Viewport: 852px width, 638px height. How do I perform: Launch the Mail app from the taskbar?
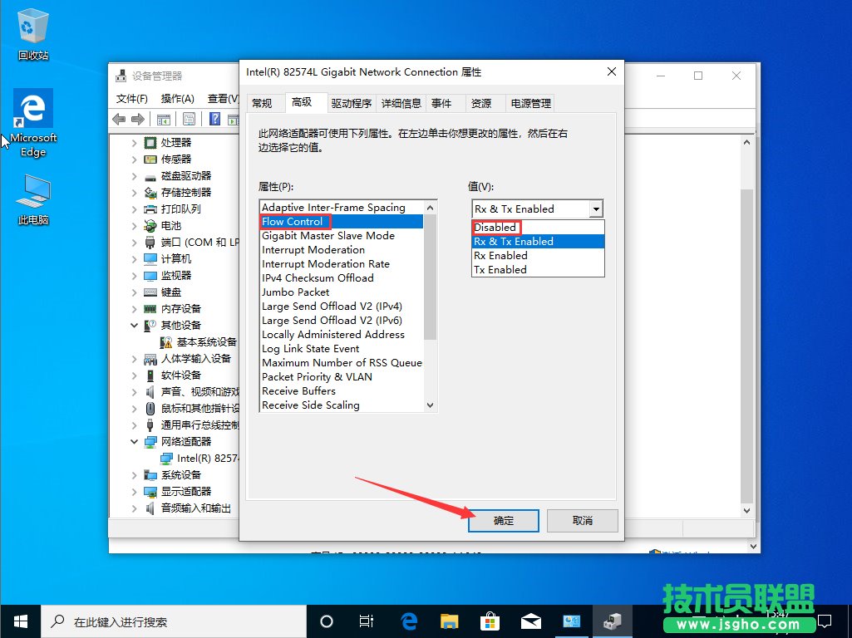point(530,621)
